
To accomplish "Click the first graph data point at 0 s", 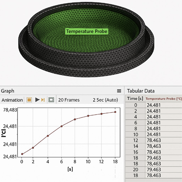I will (22, 154).
